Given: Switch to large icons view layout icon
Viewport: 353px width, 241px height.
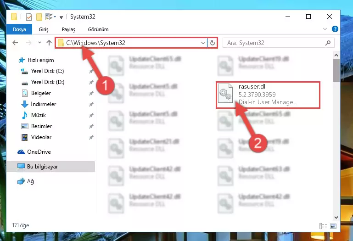Looking at the screenshot, I should pyautogui.click(x=333, y=226).
